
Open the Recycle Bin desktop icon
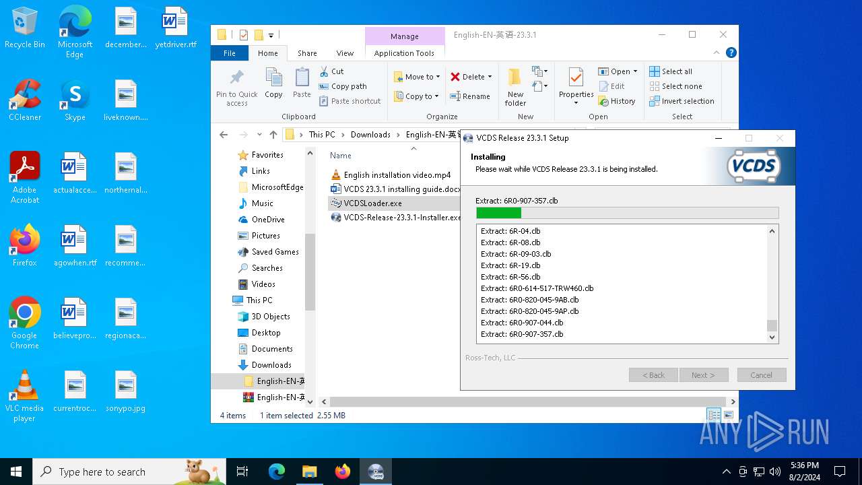point(25,28)
